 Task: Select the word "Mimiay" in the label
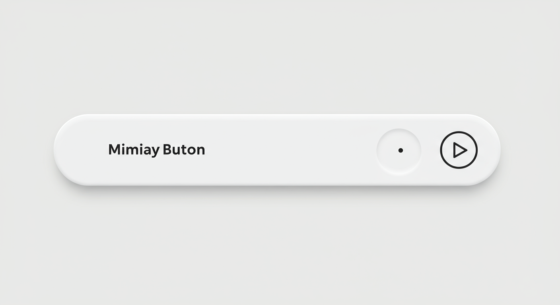coord(134,150)
